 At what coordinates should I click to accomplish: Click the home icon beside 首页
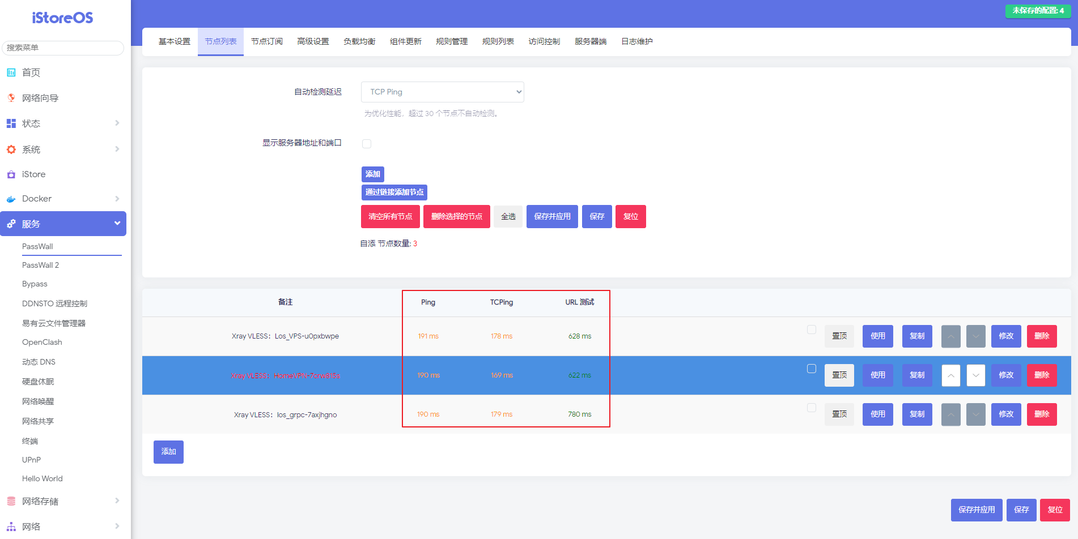coord(11,72)
